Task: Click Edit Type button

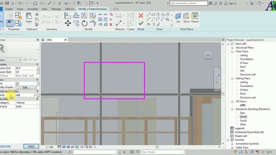Action: [31, 60]
